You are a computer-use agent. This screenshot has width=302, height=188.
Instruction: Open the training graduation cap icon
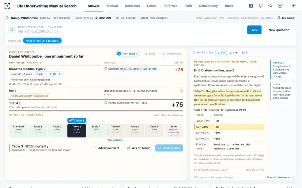pos(270,6)
